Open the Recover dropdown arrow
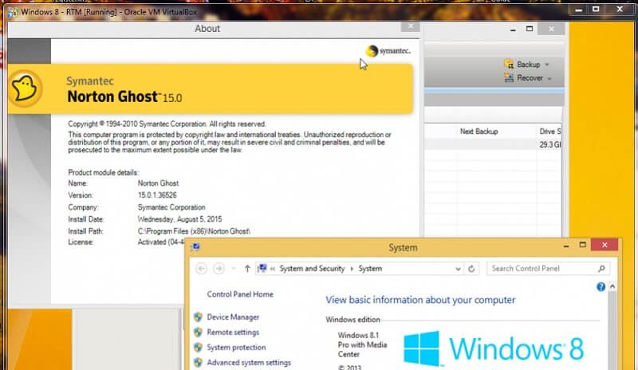 549,79
